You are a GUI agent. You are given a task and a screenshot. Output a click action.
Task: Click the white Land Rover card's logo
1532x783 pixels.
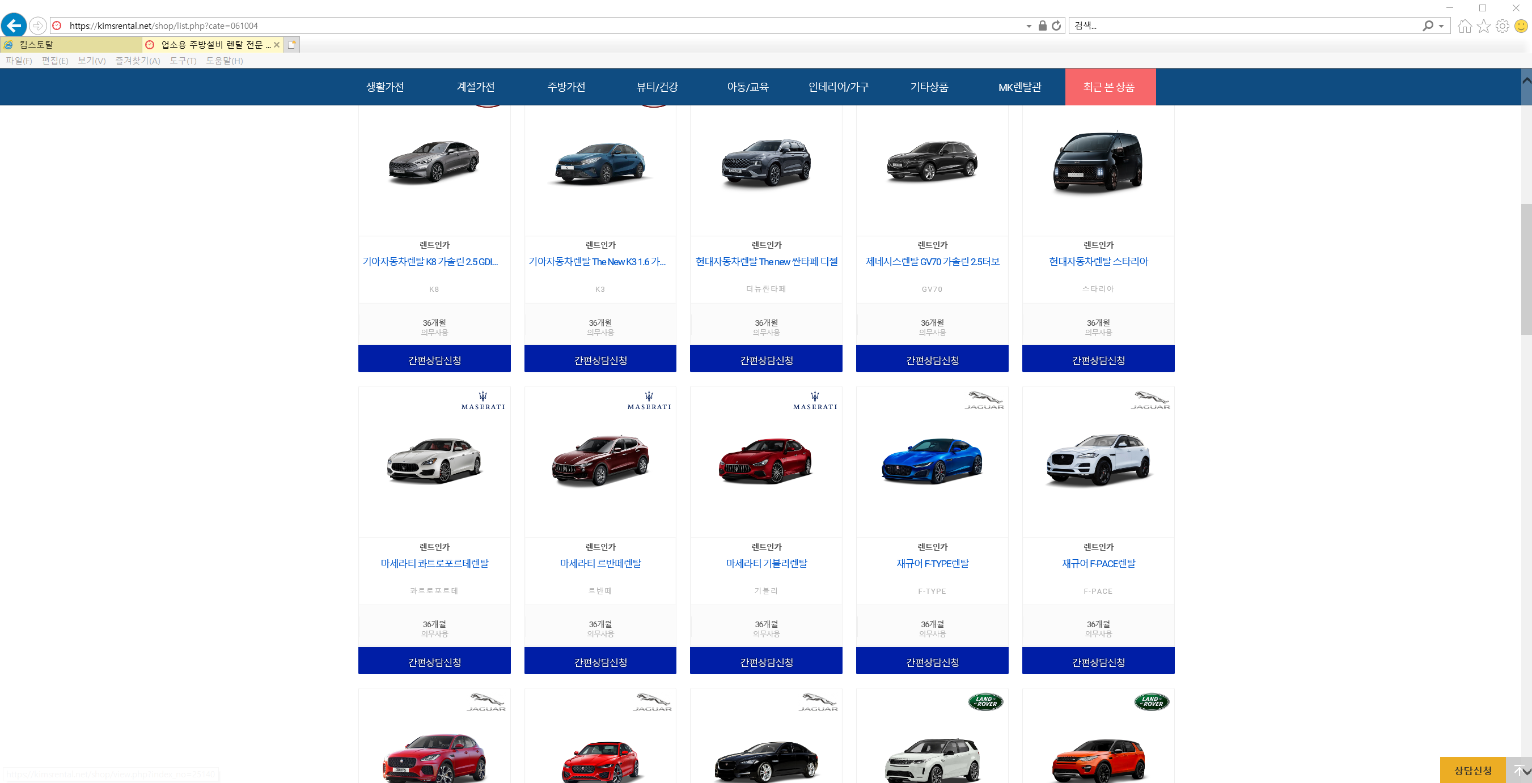click(985, 701)
